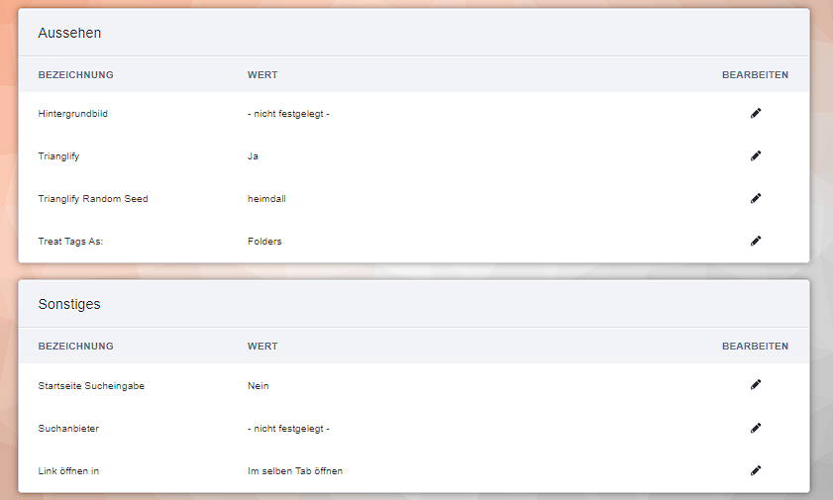Click the Aussehen section title
This screenshot has height=500, width=833.
69,33
